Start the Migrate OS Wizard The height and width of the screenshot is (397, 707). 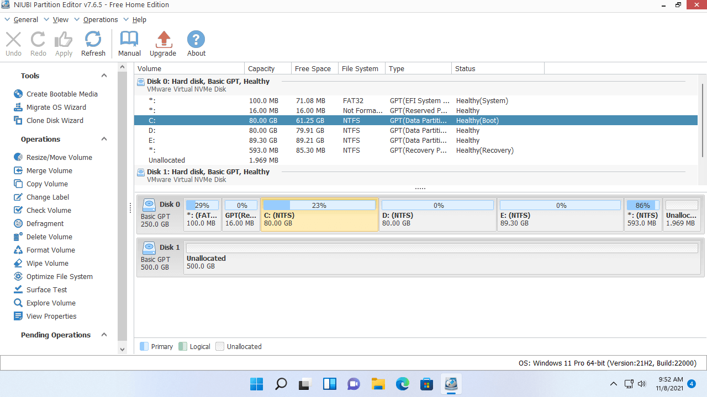click(56, 108)
